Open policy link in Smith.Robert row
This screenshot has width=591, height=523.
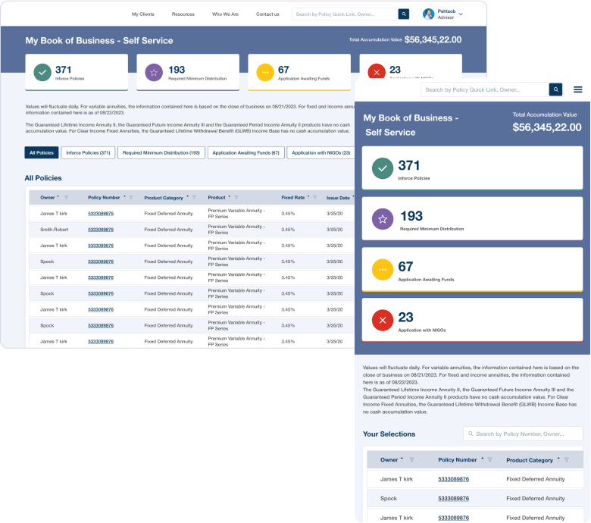click(x=101, y=230)
